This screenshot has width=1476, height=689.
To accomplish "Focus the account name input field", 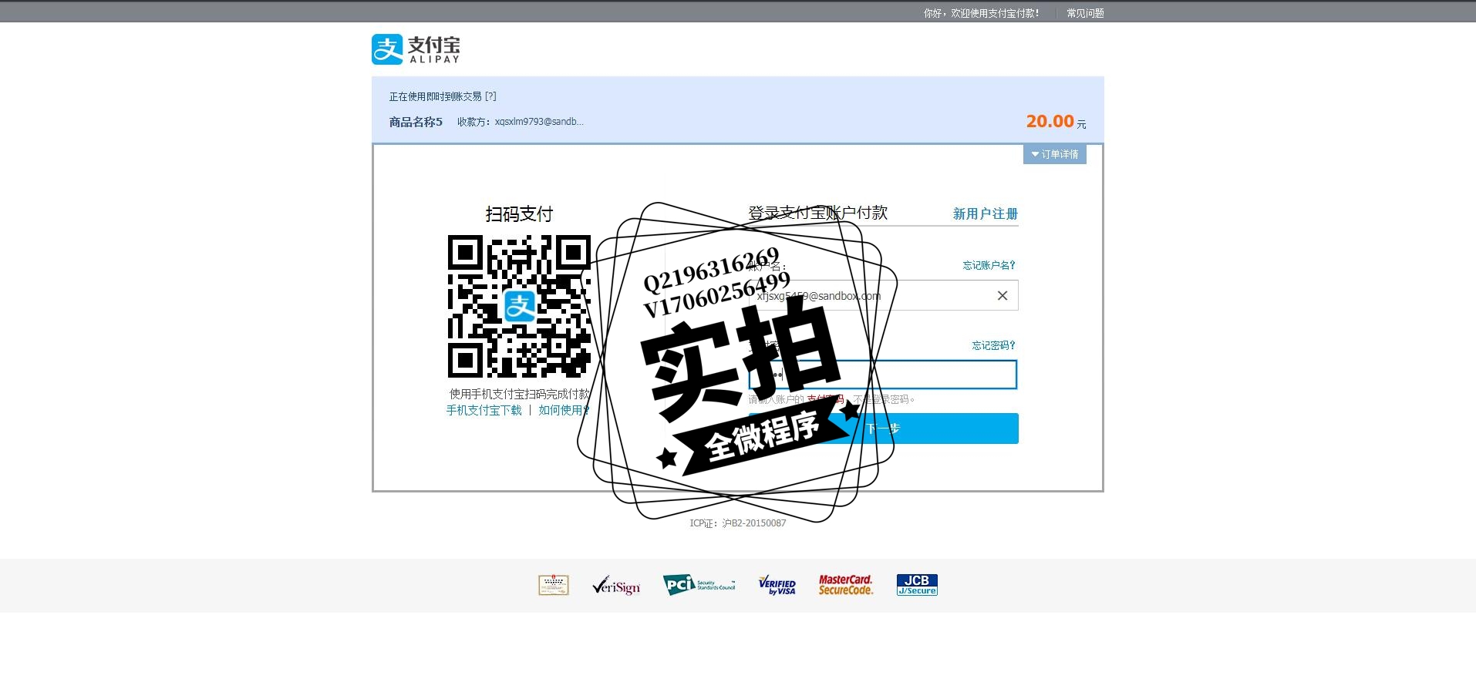I will 883,295.
